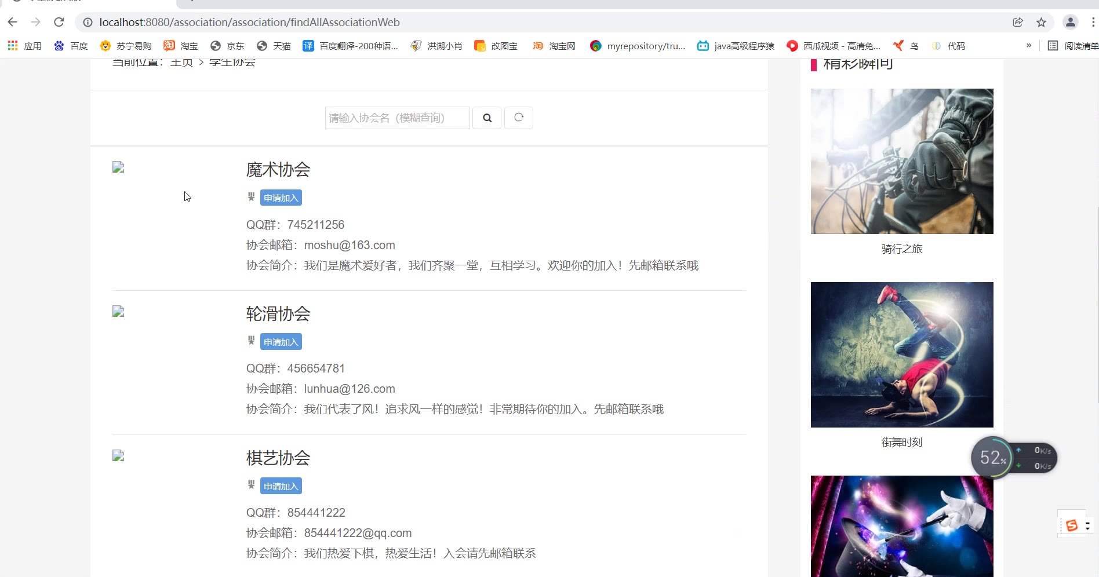Click the association name search field
The image size is (1099, 577).
point(397,118)
